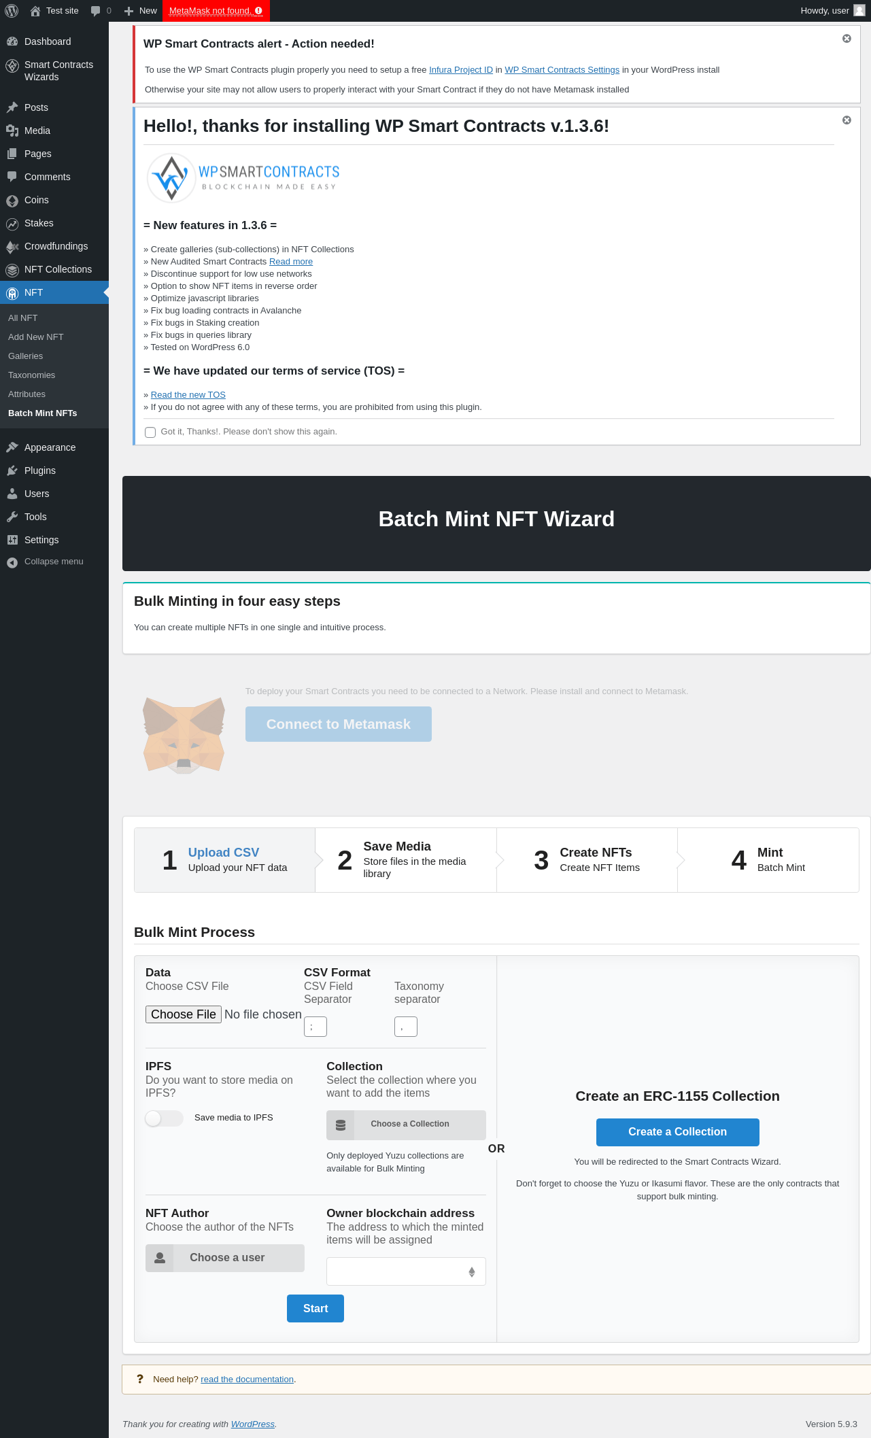Open WP Smart Contracts Settings link

tap(562, 70)
